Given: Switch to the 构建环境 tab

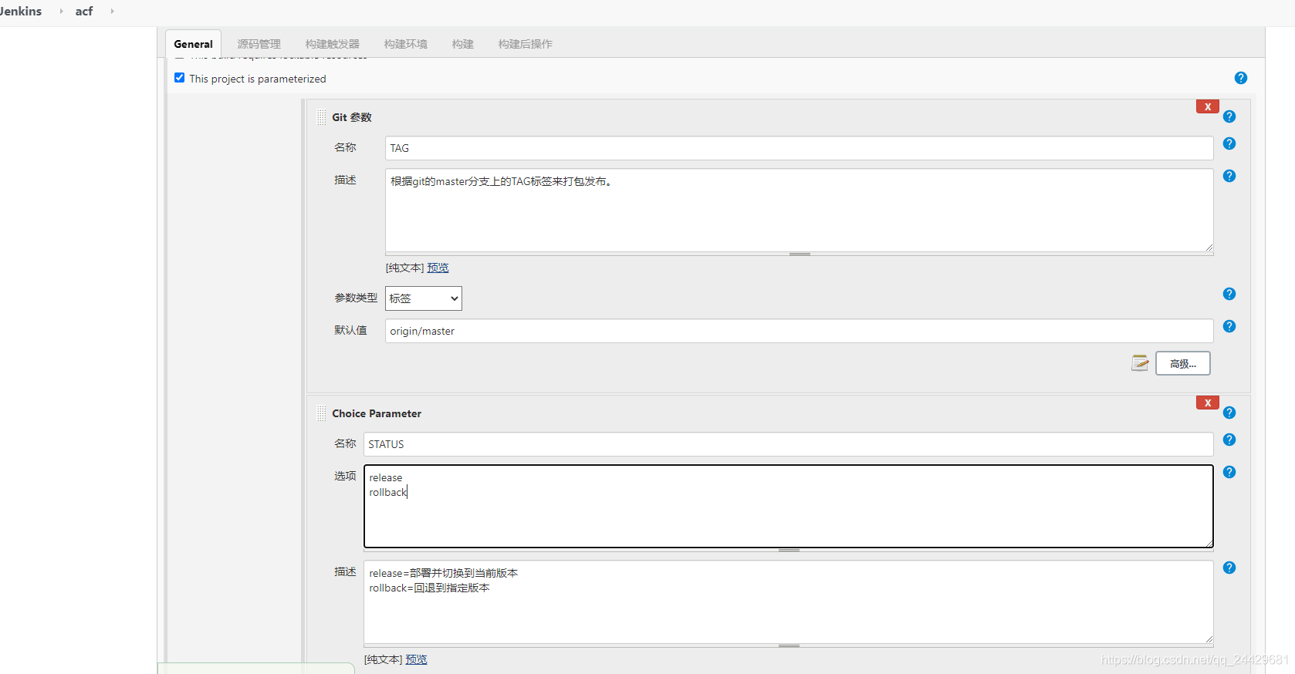Looking at the screenshot, I should [406, 44].
